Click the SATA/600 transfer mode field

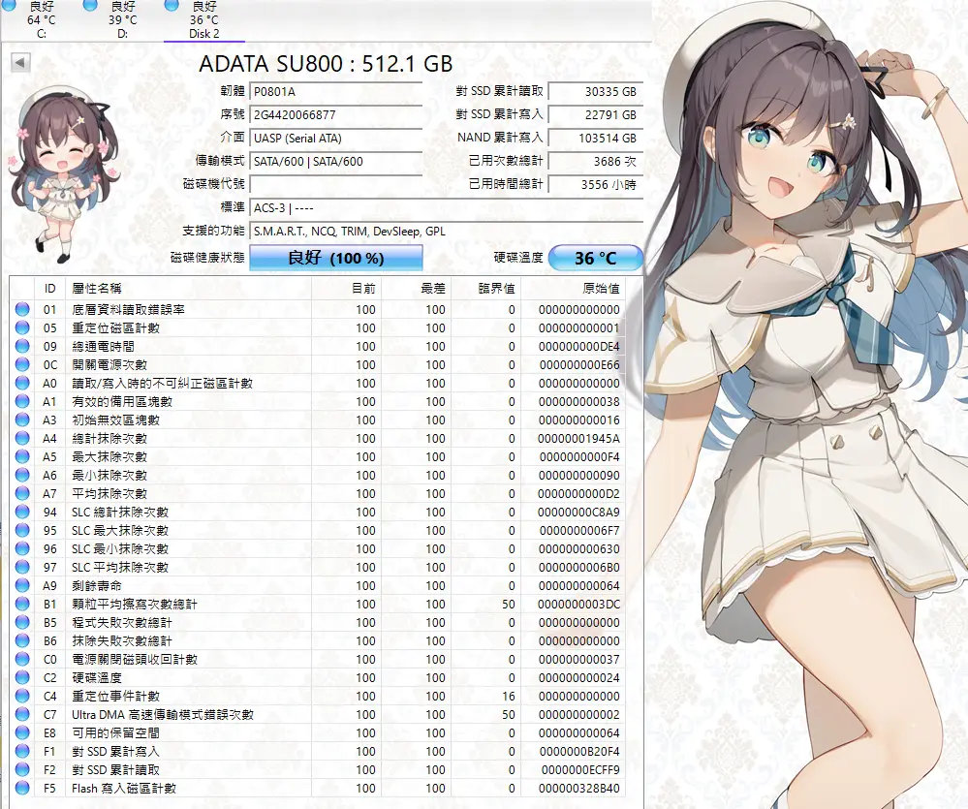(x=335, y=162)
